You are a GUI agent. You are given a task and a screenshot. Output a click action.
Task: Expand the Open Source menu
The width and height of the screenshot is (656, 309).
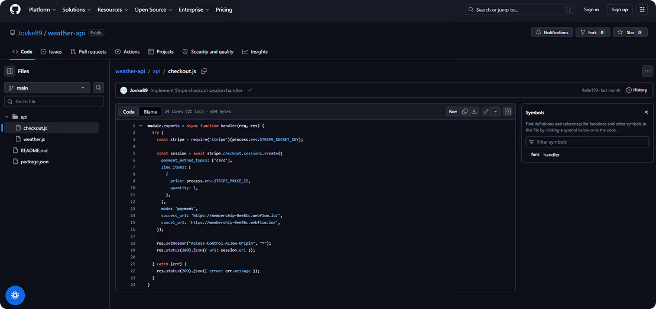tap(153, 9)
